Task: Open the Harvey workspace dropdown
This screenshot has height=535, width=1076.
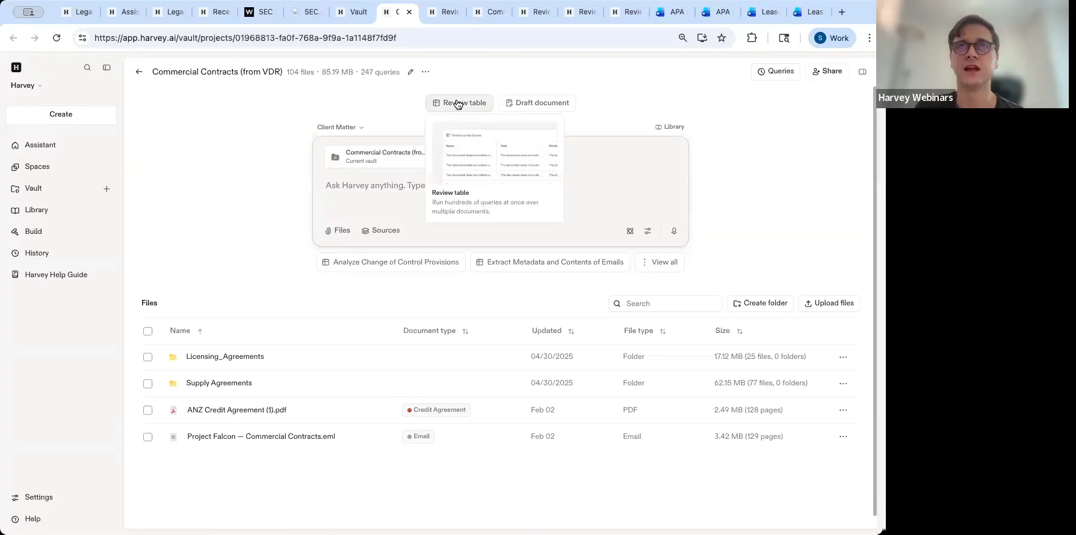Action: tap(26, 85)
